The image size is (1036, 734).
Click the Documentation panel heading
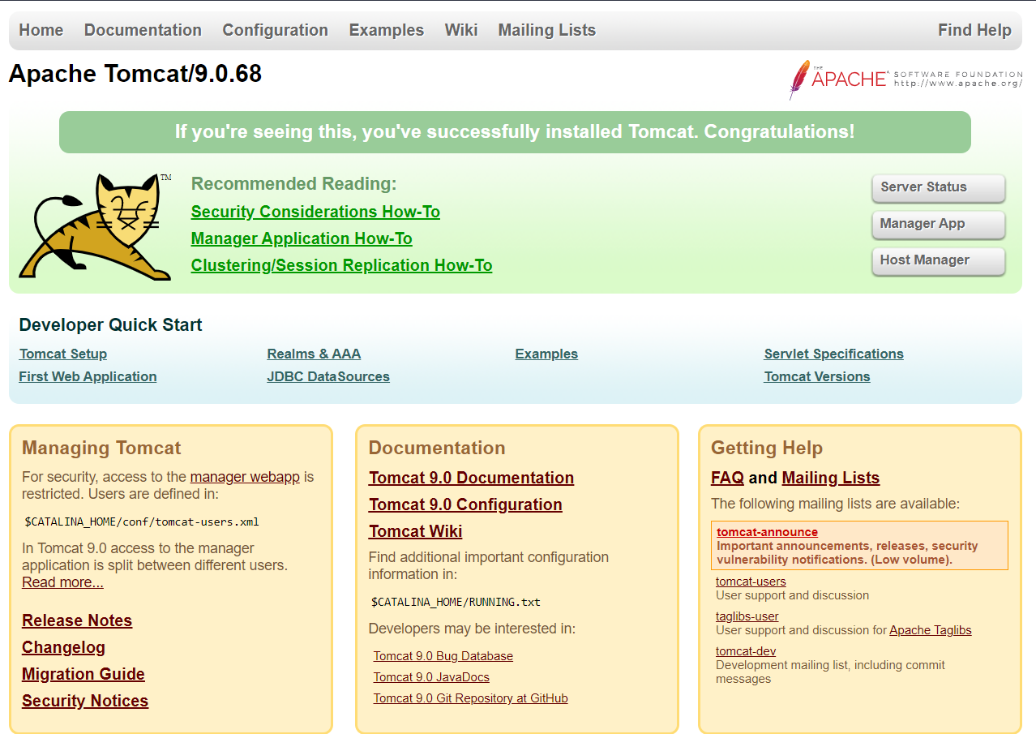437,448
